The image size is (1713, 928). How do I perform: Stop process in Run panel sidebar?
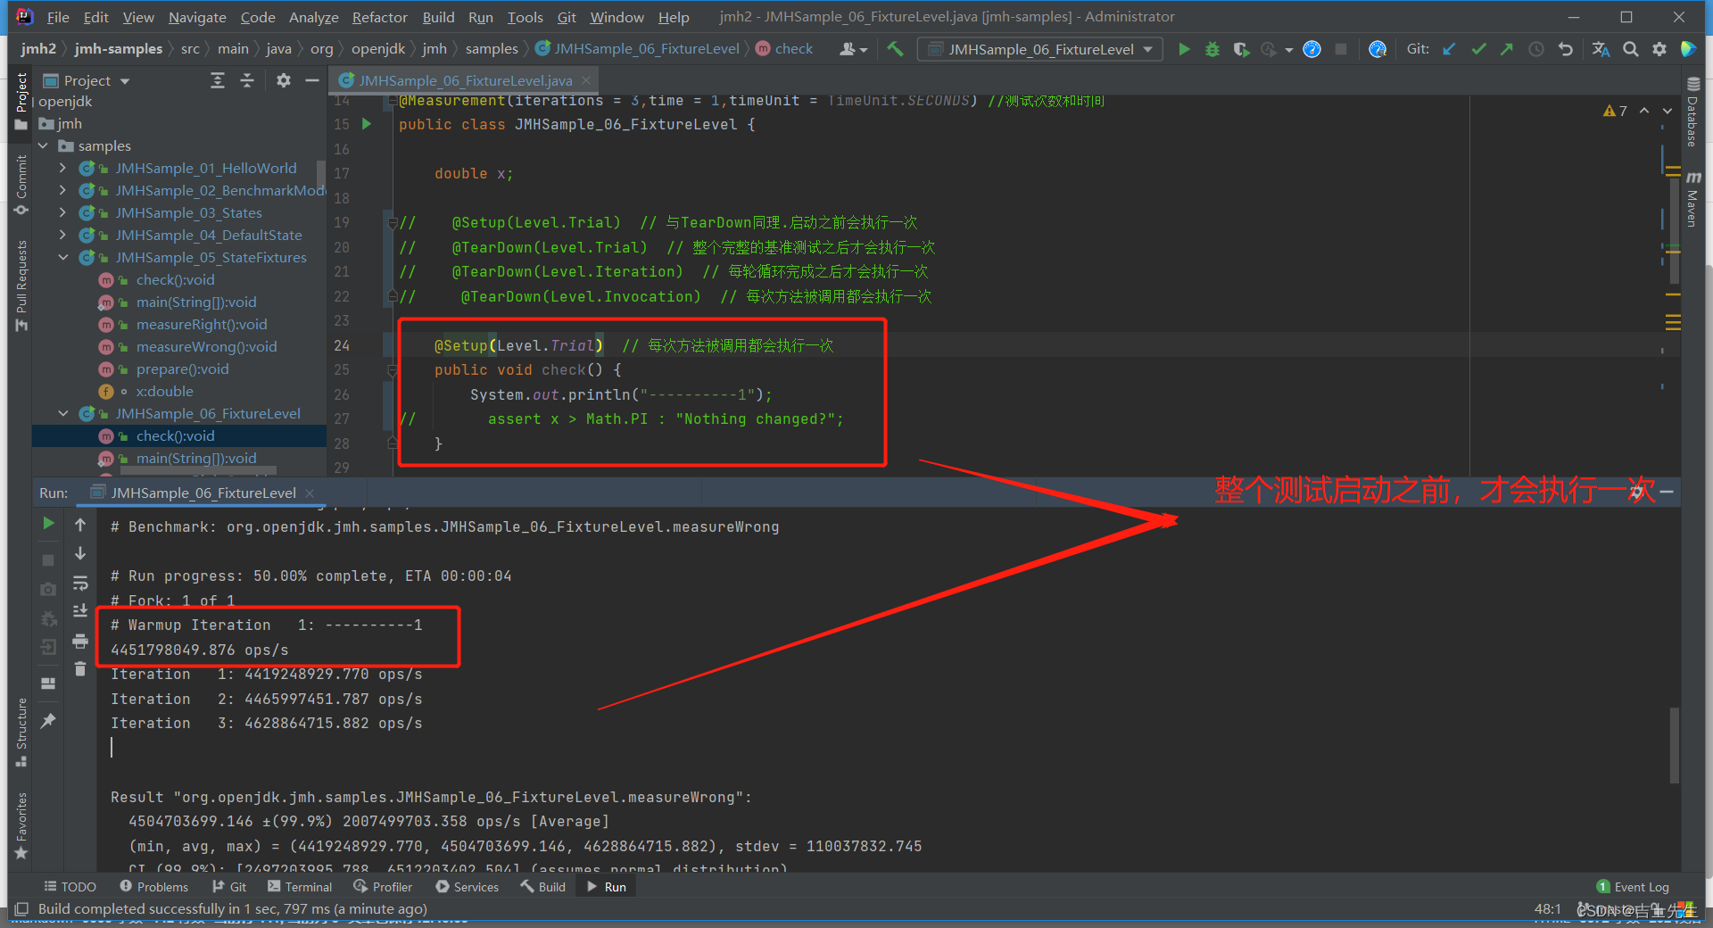tap(48, 559)
